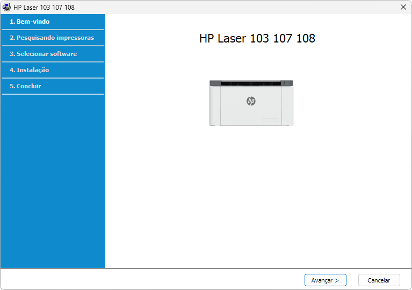412x290 pixels.
Task: Click the installer icon in title bar
Action: [x=6, y=7]
